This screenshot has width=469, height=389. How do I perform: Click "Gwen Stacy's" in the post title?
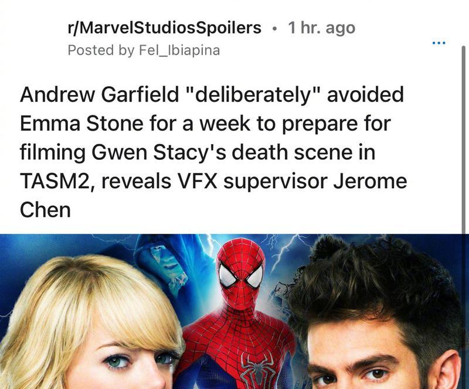point(159,152)
